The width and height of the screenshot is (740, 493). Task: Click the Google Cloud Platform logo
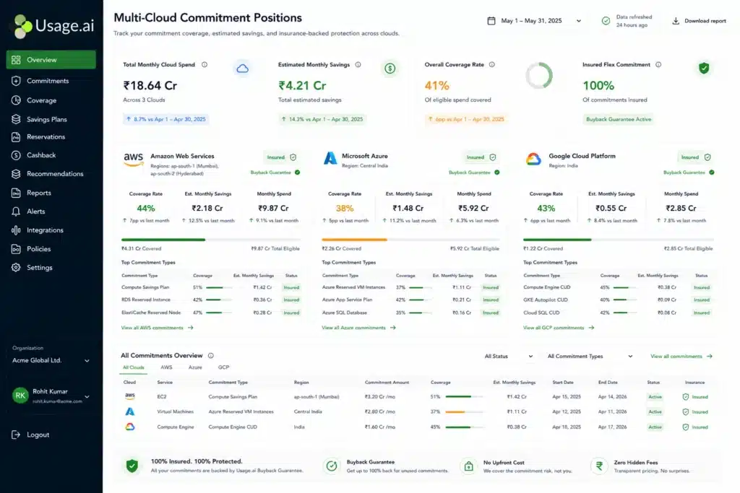533,160
